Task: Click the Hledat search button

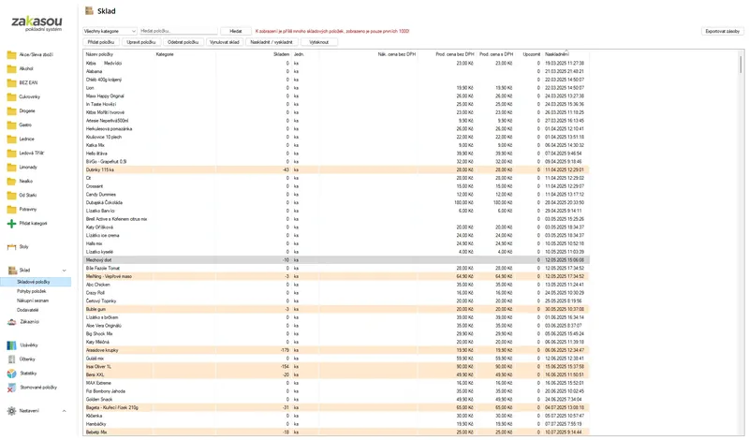Action: click(236, 31)
